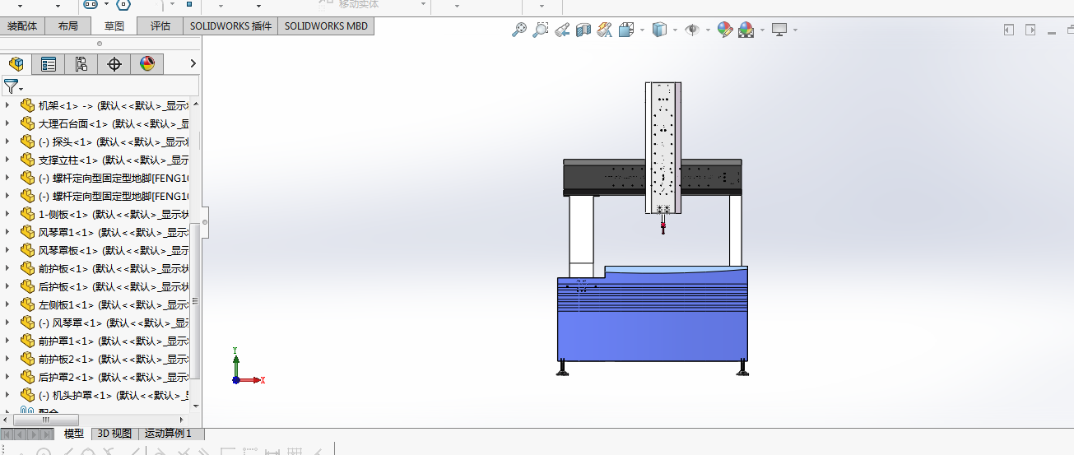
Task: Click the Zoom to Area icon
Action: 541,30
